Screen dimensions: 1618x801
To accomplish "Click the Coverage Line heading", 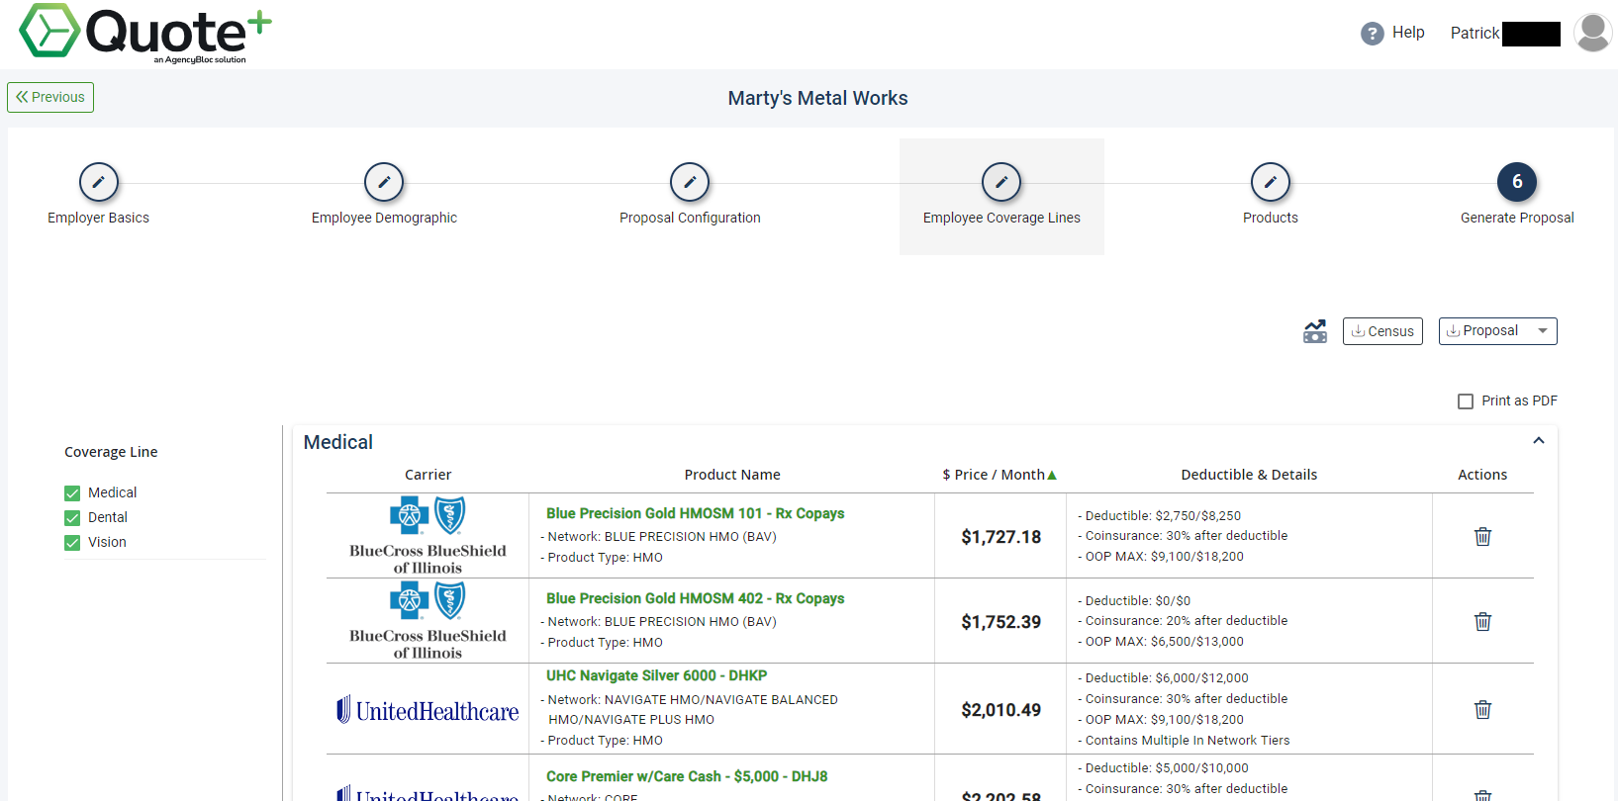I will tap(111, 452).
